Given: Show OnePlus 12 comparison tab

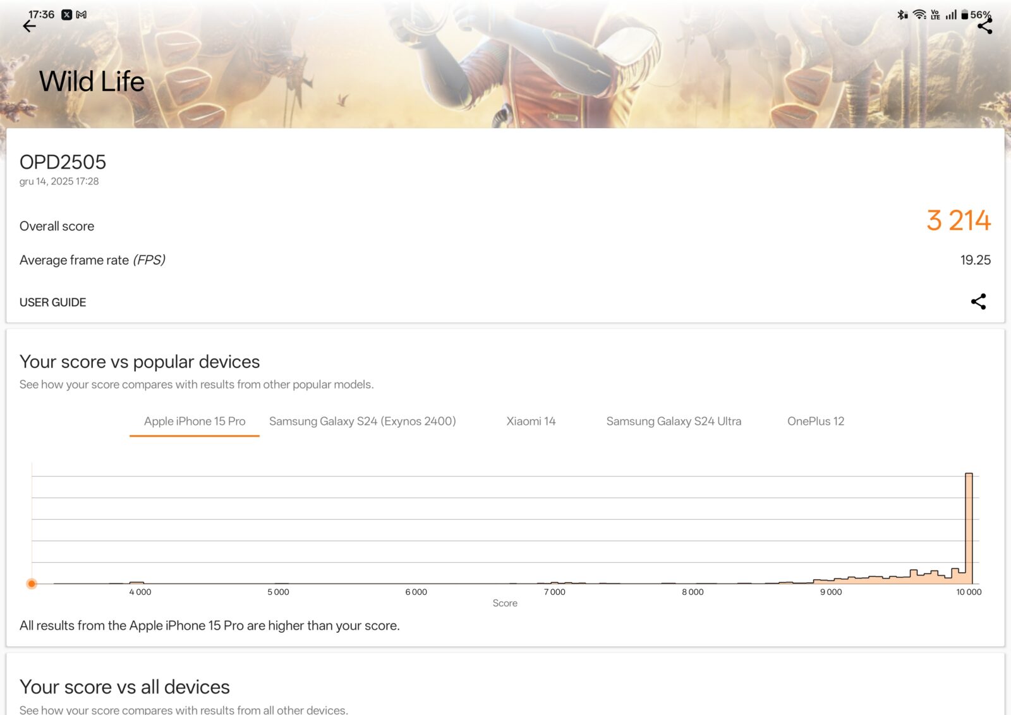Looking at the screenshot, I should point(815,421).
